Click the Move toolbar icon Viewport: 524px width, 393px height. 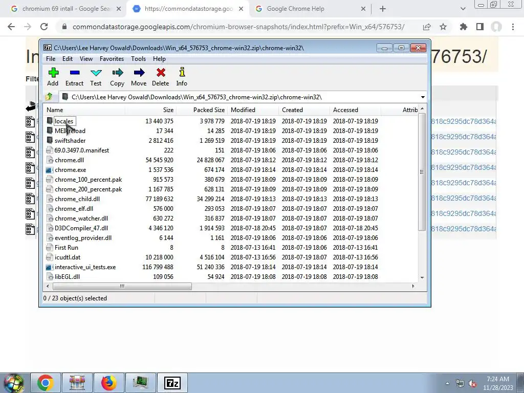[139, 73]
